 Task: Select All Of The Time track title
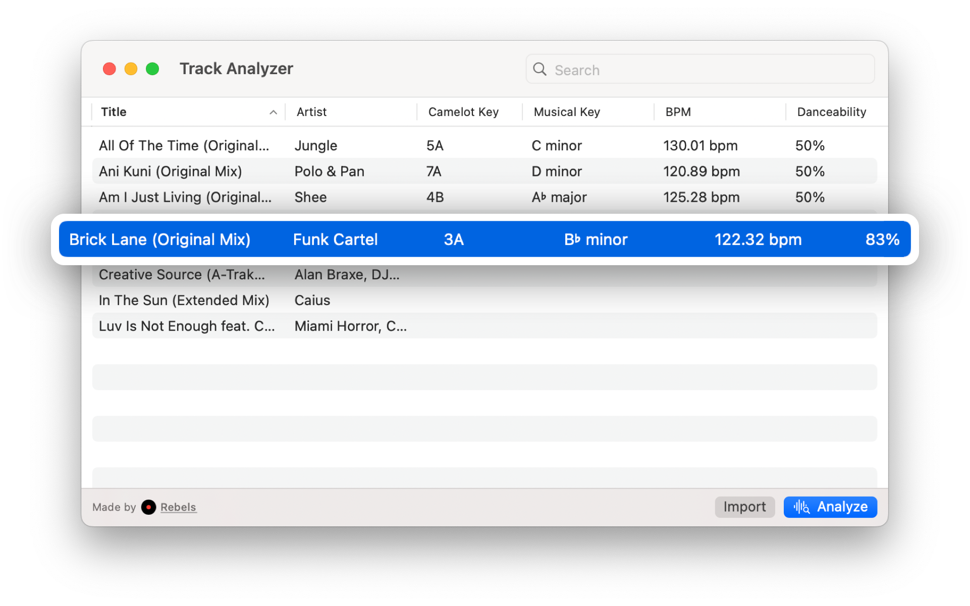[184, 146]
